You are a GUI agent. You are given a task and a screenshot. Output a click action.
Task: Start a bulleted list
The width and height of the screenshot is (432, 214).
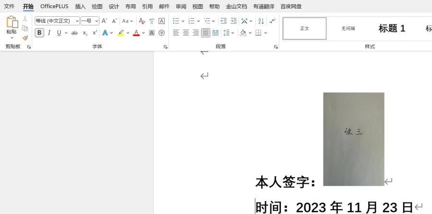(176, 21)
